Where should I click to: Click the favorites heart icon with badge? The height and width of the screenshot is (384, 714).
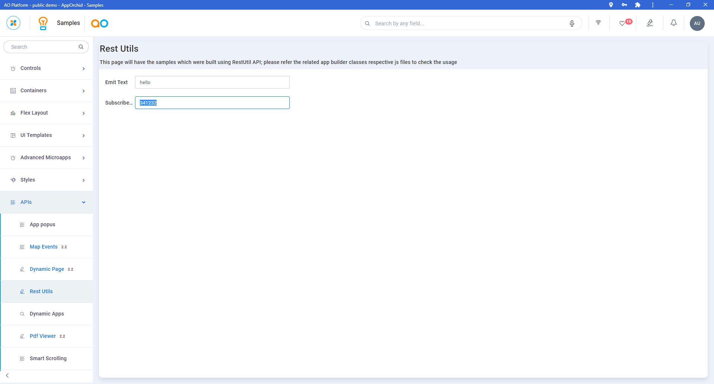(622, 23)
